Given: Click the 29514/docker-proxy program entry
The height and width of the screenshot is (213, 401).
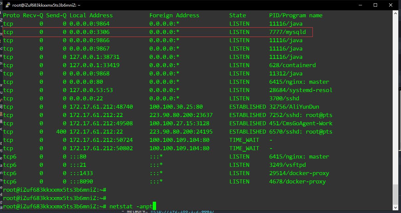Looking at the screenshot, I should 299,173.
